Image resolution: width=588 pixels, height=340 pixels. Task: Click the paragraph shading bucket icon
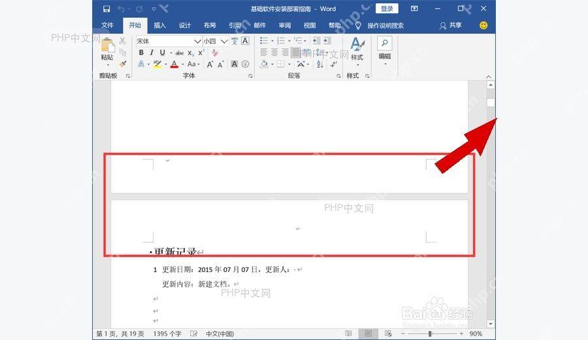click(x=264, y=64)
